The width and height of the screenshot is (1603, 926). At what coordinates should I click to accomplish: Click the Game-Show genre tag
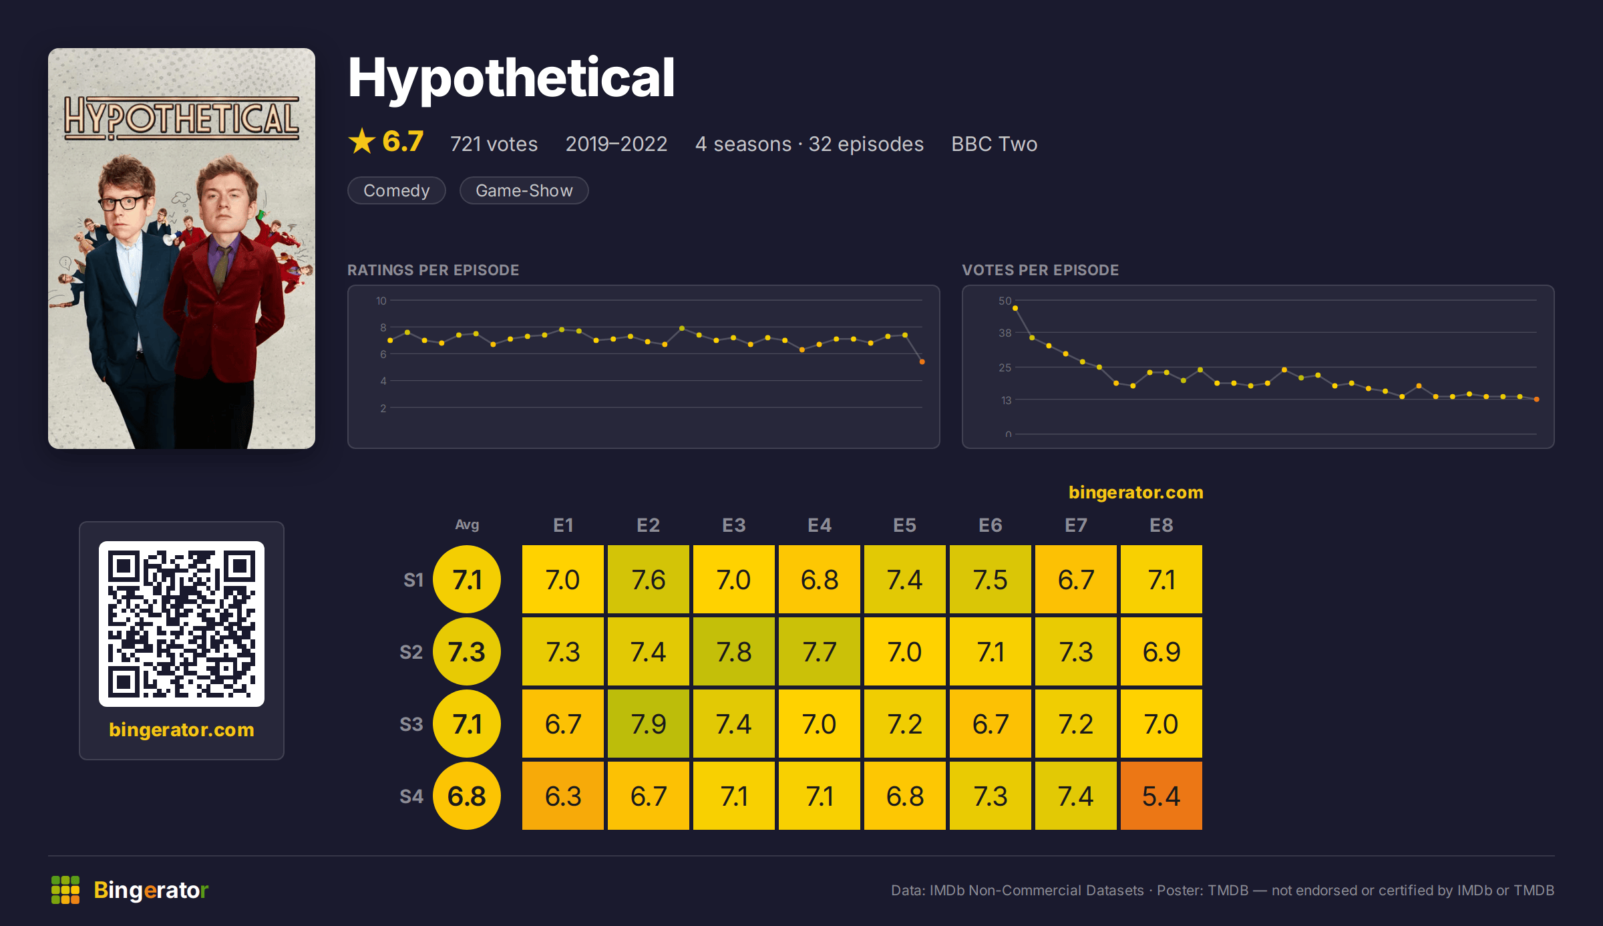pyautogui.click(x=524, y=190)
